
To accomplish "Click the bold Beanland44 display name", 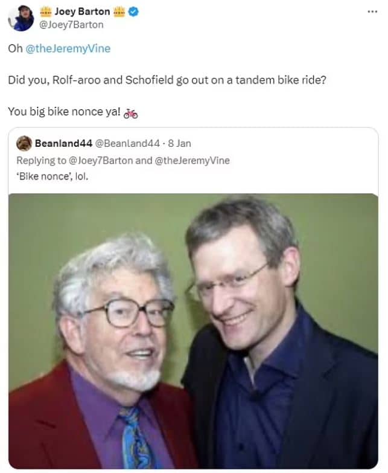I will click(63, 143).
